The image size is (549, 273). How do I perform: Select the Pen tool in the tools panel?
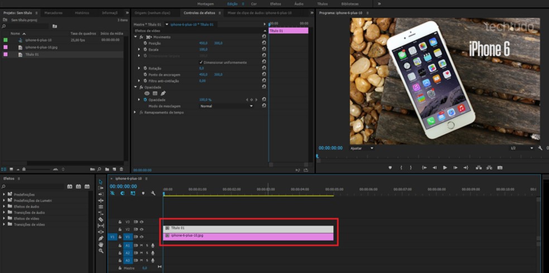pyautogui.click(x=101, y=238)
